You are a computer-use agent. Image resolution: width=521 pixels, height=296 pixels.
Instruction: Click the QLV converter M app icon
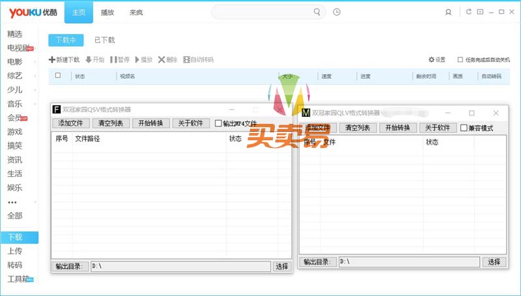click(x=305, y=113)
